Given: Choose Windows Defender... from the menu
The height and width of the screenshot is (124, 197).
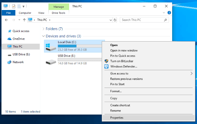Looking at the screenshot, I should click(149, 66).
